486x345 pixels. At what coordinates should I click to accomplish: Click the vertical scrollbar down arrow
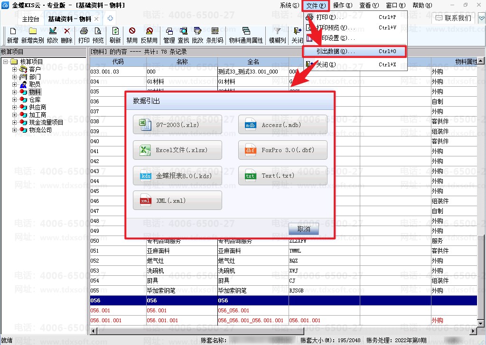point(481,324)
